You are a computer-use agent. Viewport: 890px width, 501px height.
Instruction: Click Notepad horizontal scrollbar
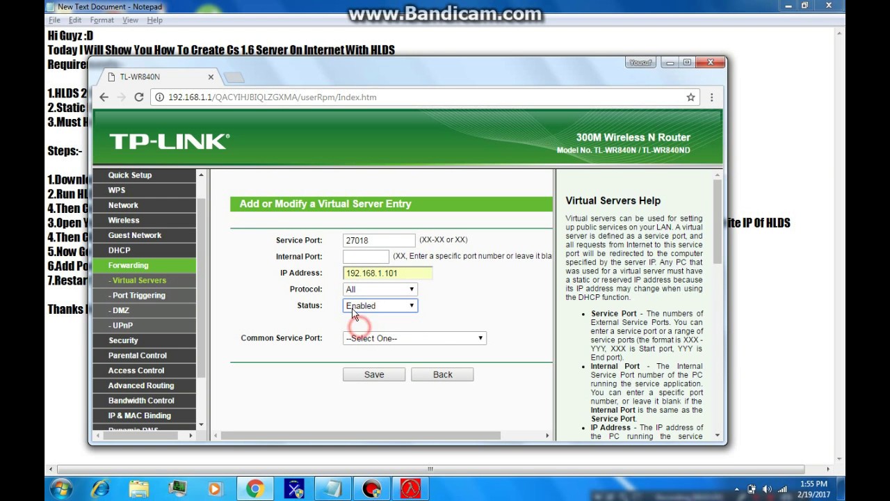coord(431,469)
